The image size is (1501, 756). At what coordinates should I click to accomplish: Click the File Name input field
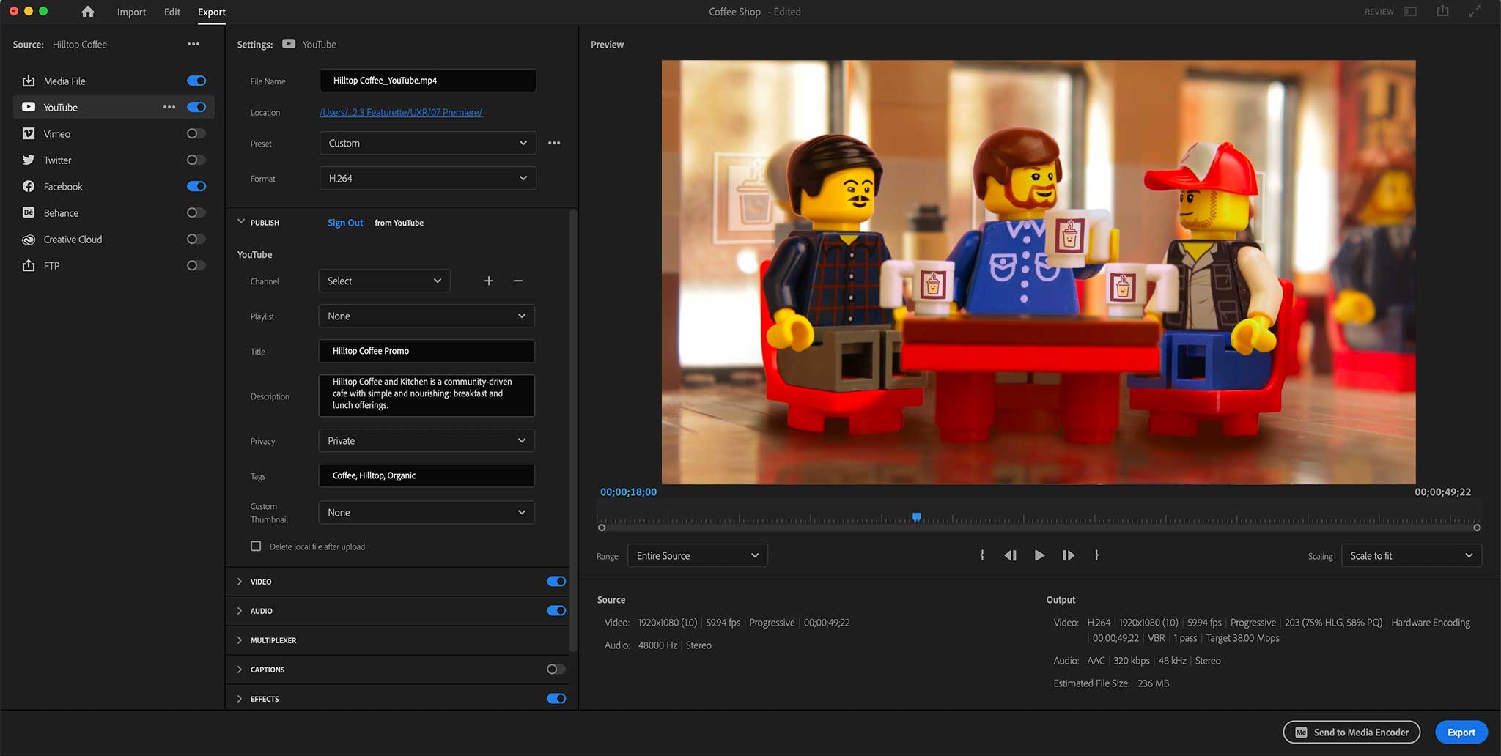[428, 81]
